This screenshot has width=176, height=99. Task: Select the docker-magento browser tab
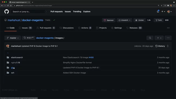(x=20, y=2)
